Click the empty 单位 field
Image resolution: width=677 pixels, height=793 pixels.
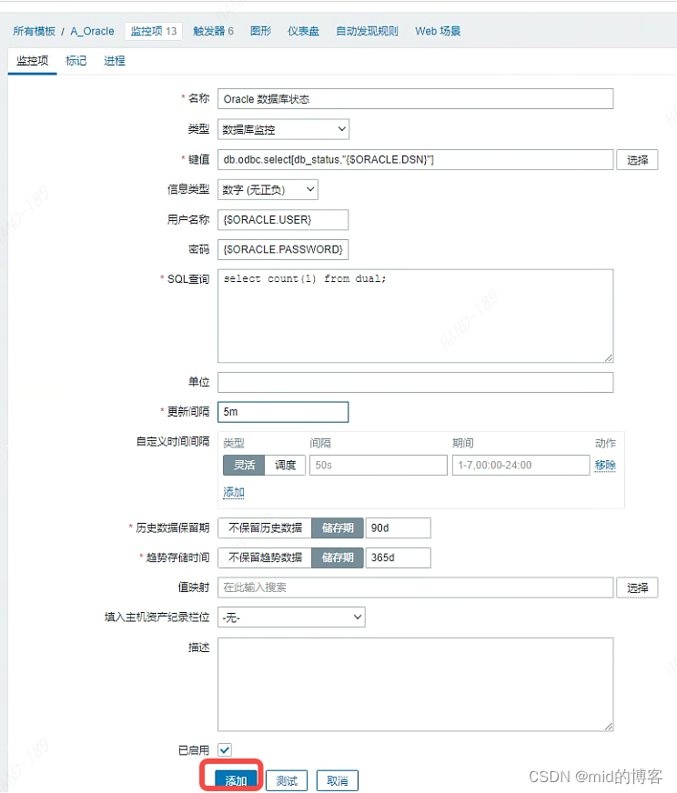tap(416, 382)
